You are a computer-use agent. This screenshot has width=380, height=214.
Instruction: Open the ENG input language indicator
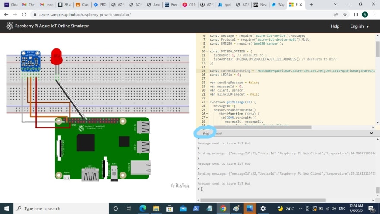(342, 208)
